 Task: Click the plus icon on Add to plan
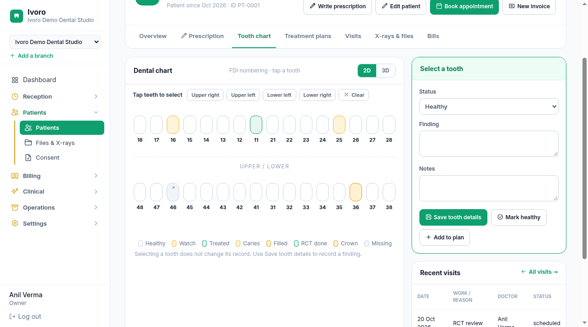429,237
